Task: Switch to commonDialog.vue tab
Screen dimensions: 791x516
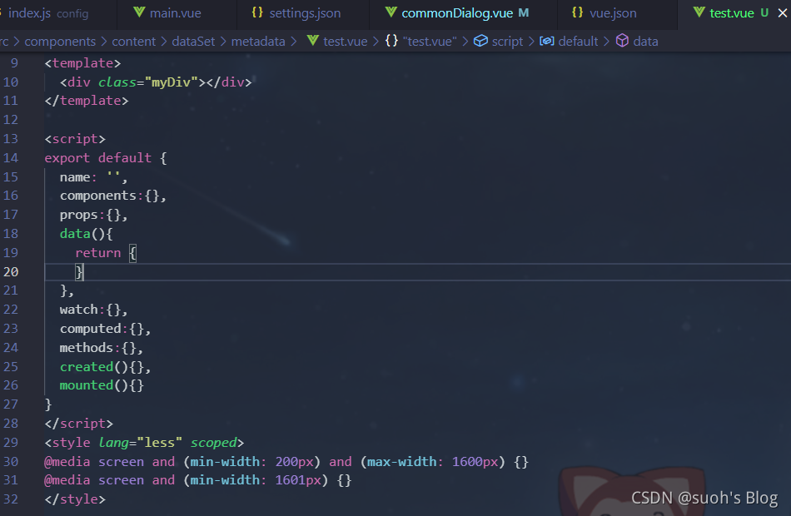Action: [457, 13]
